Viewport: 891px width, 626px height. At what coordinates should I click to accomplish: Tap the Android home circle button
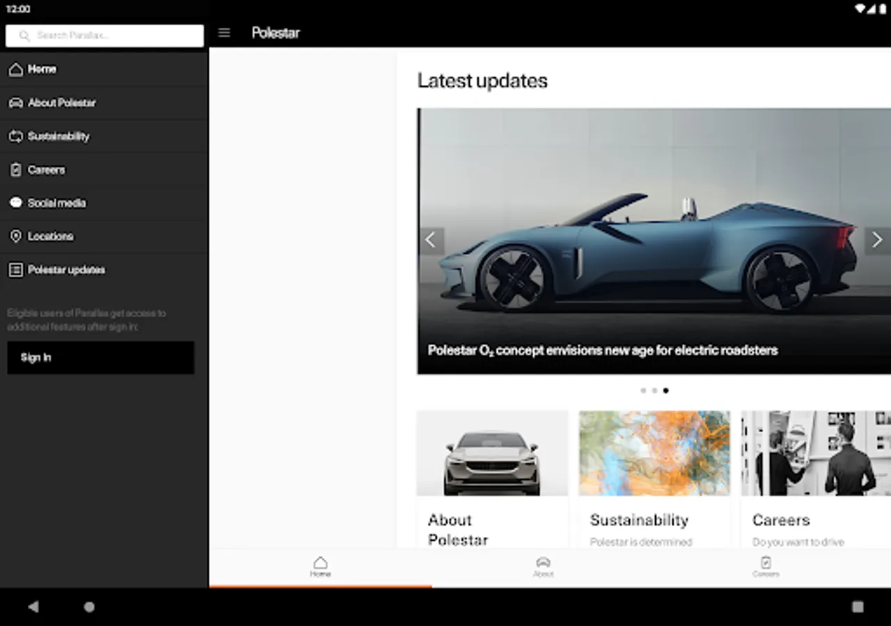coord(89,607)
